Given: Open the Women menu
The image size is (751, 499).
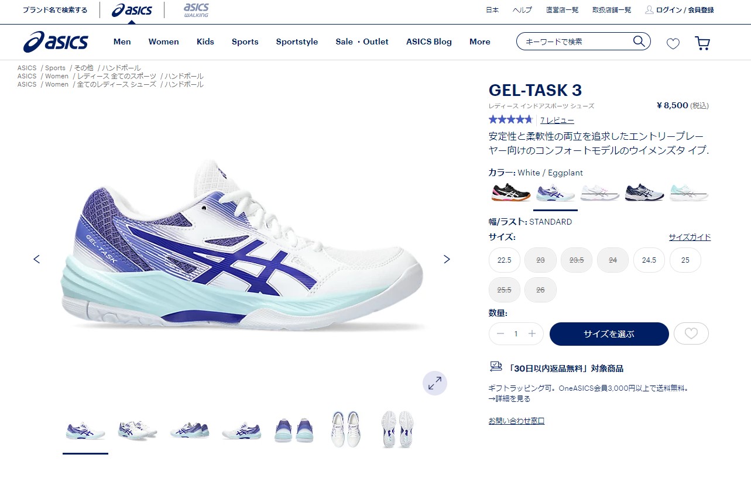Looking at the screenshot, I should (x=164, y=42).
